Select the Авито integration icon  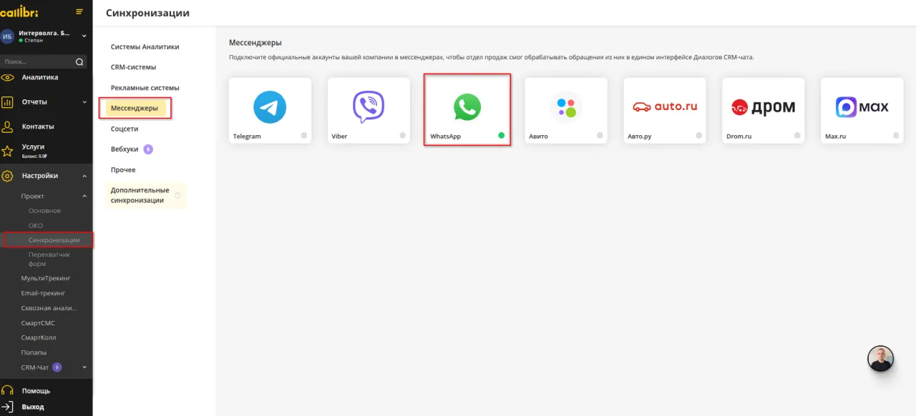pos(566,106)
